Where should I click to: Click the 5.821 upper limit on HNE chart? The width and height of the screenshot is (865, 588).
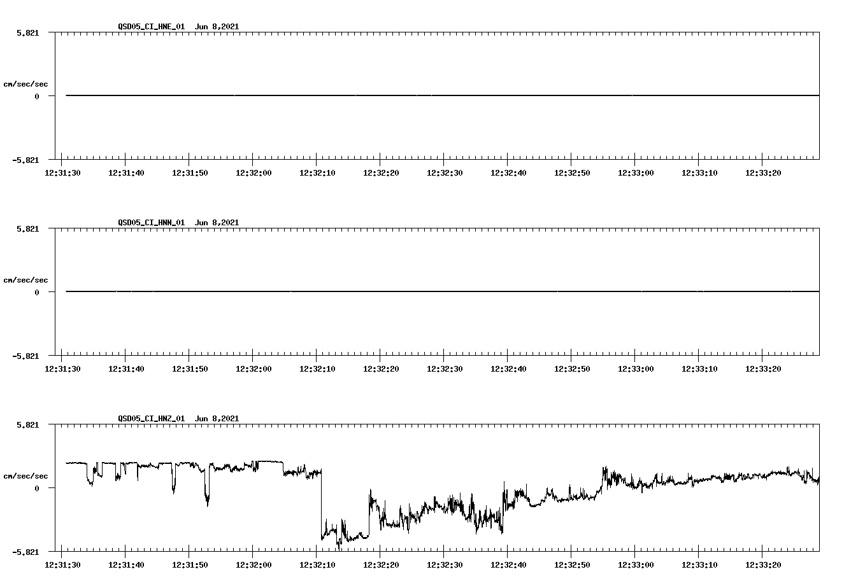pos(27,32)
